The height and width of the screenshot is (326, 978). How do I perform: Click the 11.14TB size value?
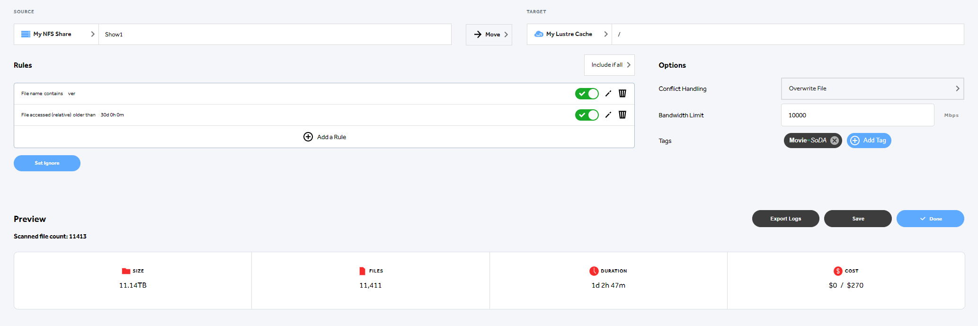pos(133,285)
